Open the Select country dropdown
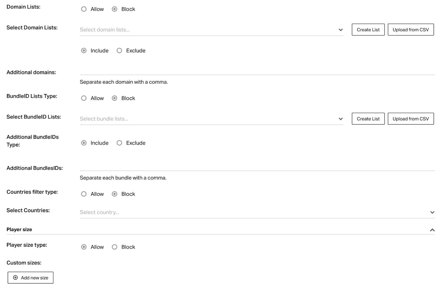 [x=257, y=212]
